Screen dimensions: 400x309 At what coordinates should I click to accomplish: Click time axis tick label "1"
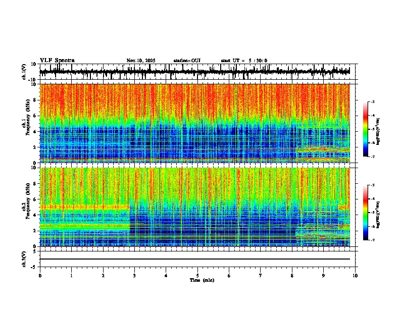coord(71,276)
